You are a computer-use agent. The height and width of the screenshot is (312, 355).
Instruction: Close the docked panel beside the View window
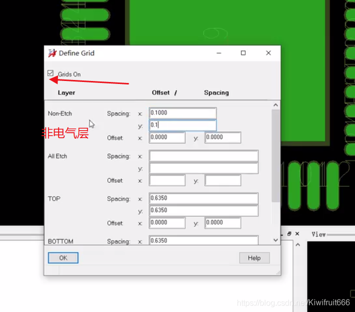(298, 234)
